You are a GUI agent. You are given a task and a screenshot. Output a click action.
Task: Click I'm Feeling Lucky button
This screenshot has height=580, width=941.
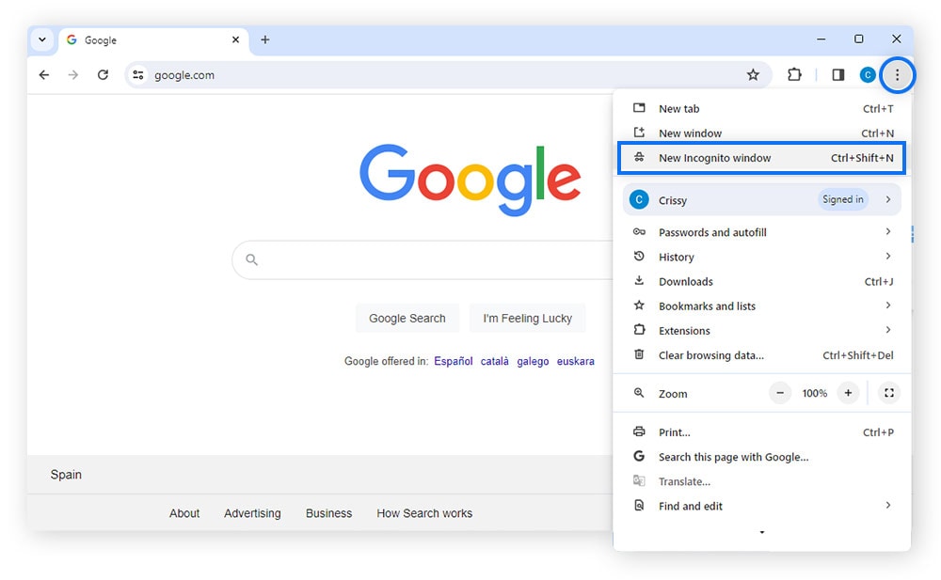click(x=528, y=318)
